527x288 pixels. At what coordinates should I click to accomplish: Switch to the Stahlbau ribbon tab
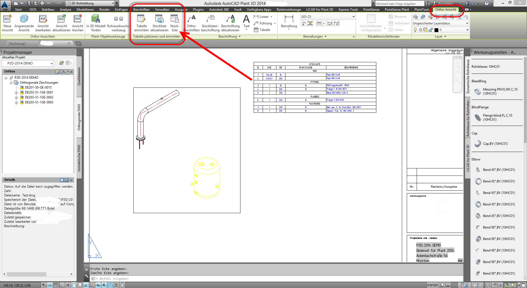(48, 10)
